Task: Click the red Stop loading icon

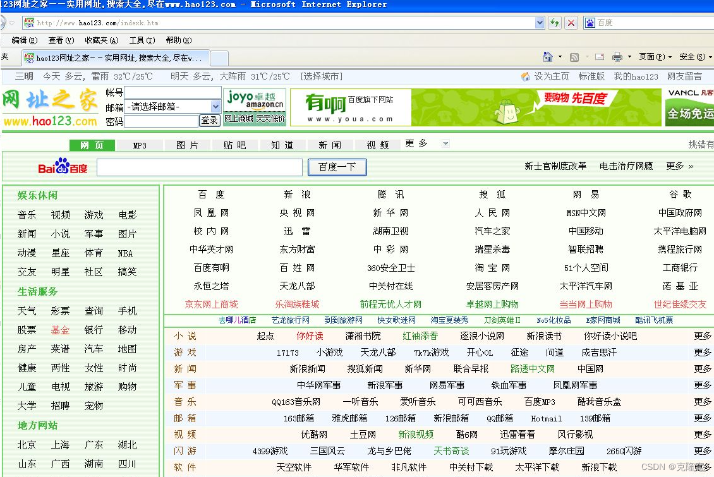Action: point(571,23)
